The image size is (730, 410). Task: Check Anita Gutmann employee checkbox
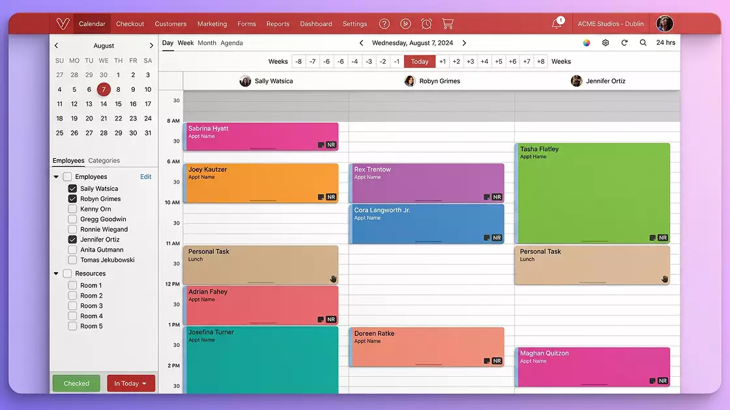72,250
